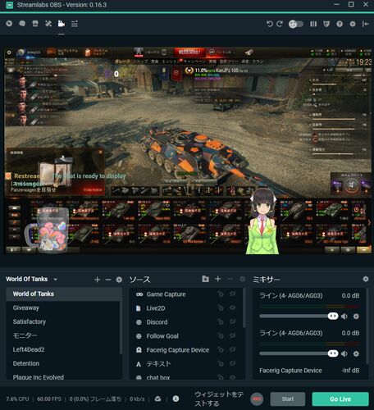
Task: Lock the Facerig Capture Device source
Action: point(221,350)
